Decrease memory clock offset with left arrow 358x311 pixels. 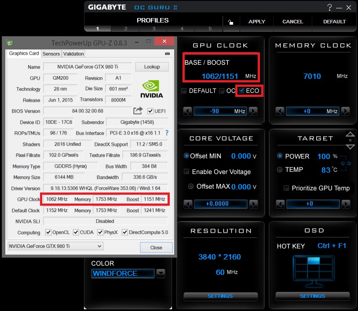[280, 111]
